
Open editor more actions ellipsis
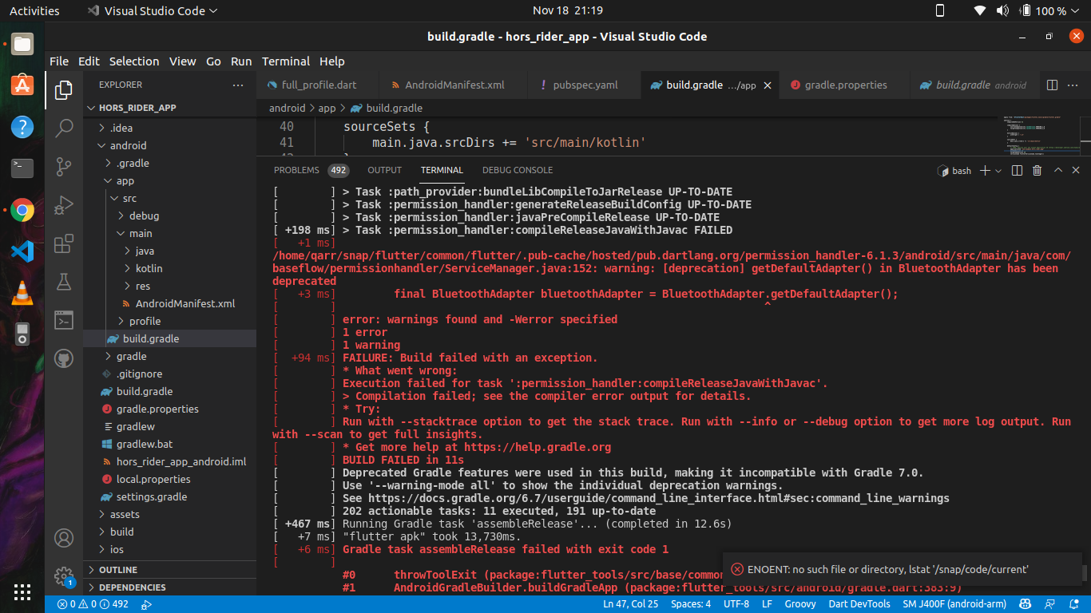1073,85
